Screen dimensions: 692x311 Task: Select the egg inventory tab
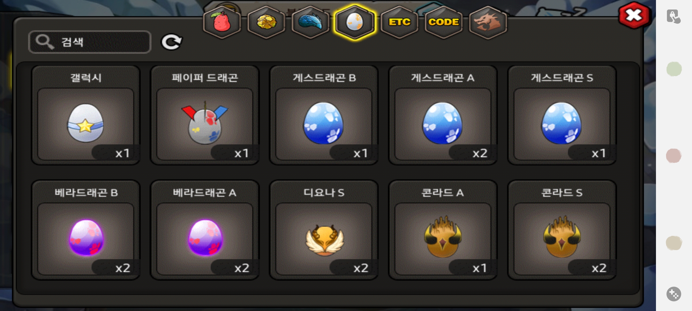355,22
